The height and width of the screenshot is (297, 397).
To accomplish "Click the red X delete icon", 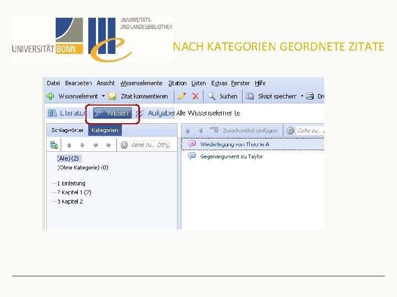I will pyautogui.click(x=195, y=96).
